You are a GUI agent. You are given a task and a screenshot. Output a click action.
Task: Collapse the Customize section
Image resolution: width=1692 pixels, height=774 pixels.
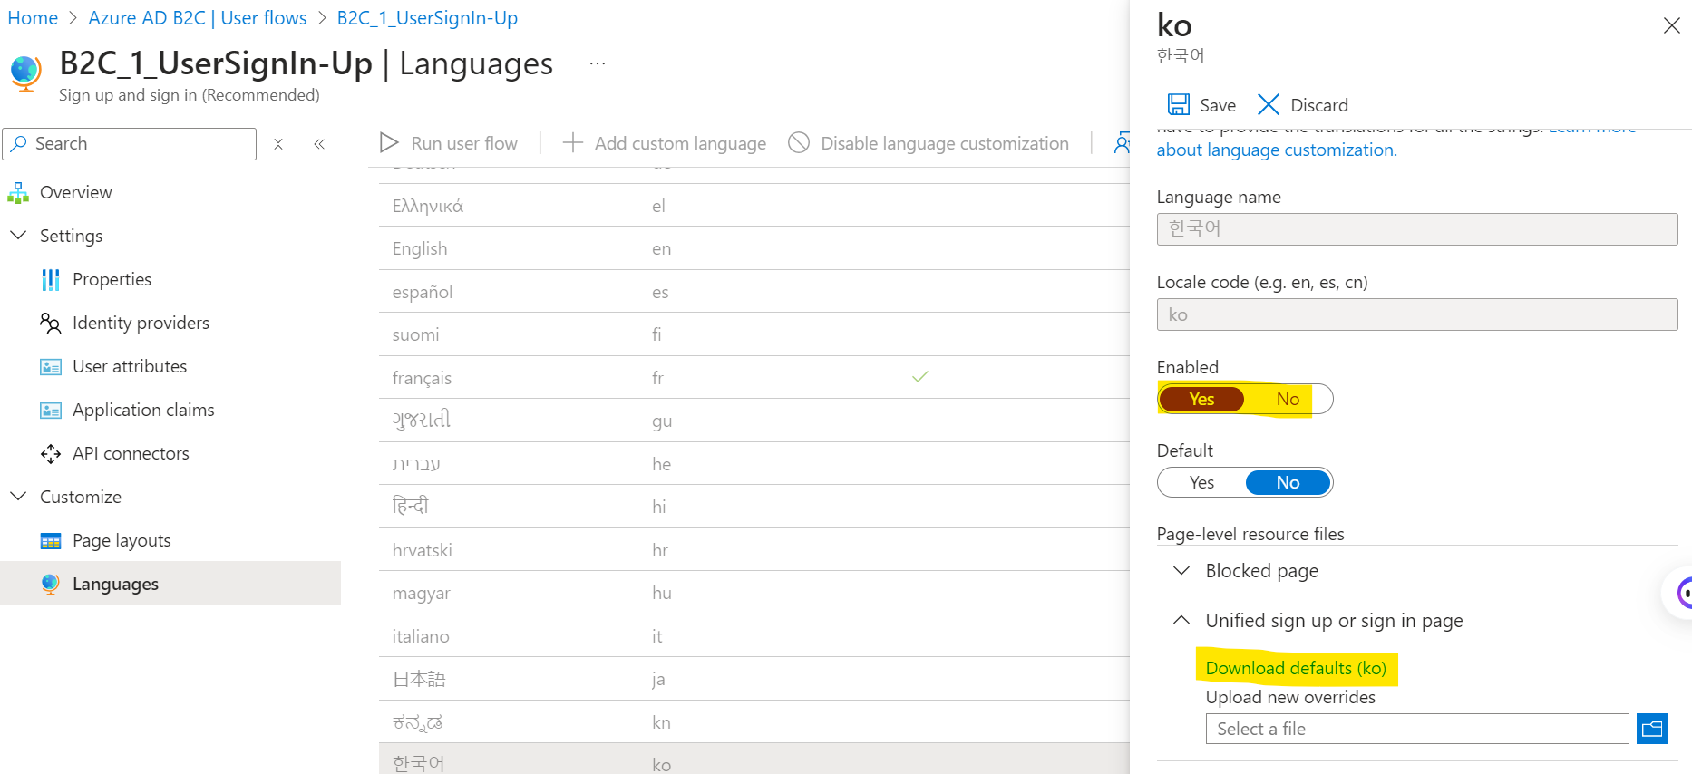coord(18,497)
